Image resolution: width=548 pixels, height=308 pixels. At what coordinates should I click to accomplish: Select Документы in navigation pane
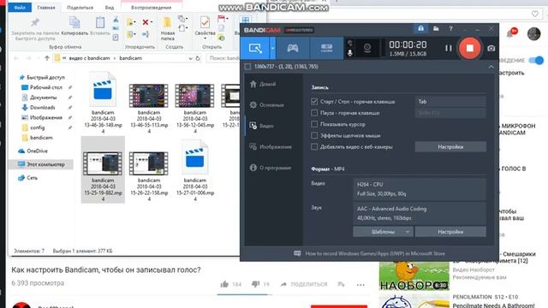point(43,98)
